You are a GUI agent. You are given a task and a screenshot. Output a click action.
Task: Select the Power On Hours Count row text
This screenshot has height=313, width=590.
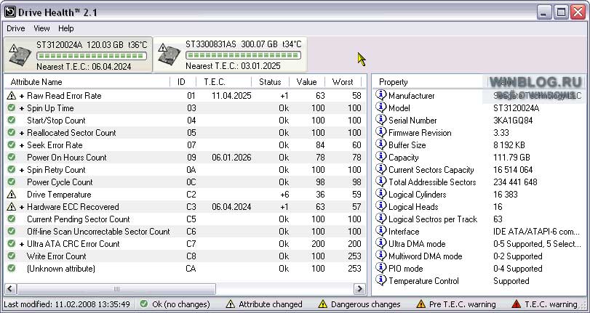click(x=67, y=158)
